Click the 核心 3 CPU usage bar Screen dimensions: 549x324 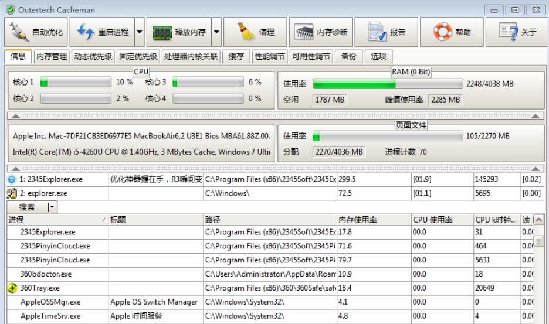[x=208, y=82]
